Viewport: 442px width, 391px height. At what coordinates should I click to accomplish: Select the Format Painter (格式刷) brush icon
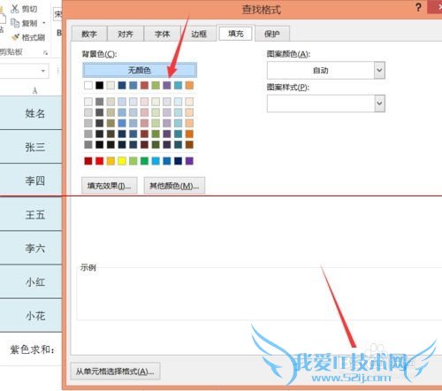click(15, 37)
